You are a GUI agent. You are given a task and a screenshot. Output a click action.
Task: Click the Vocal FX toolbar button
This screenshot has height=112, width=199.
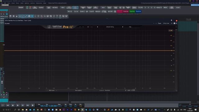coord(92,12)
